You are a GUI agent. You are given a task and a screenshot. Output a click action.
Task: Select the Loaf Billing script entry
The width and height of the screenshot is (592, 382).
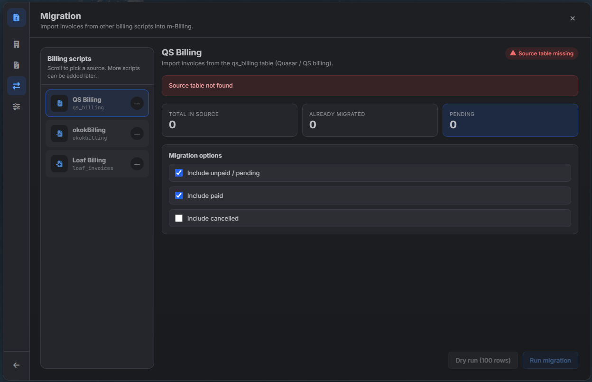(x=97, y=164)
